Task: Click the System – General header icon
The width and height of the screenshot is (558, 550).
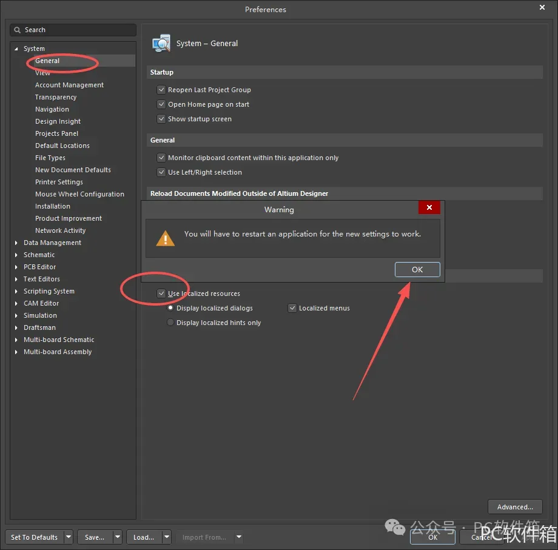Action: [161, 44]
